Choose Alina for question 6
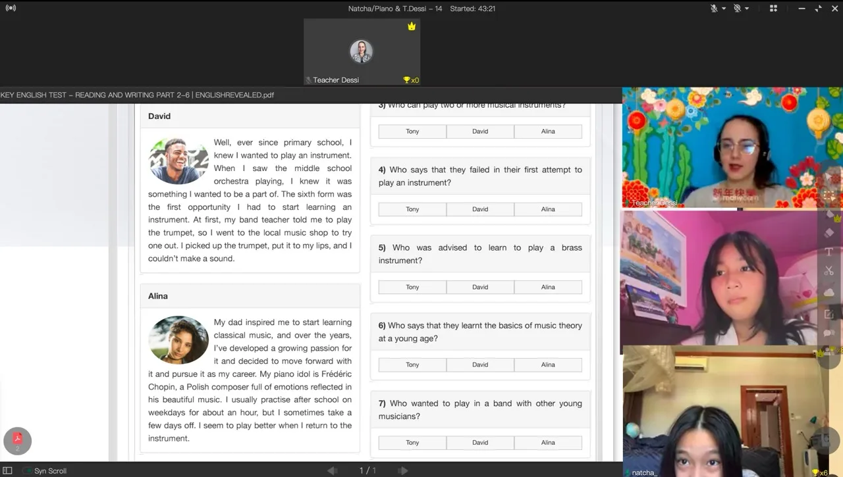Screen dimensions: 843x477 (x=548, y=364)
